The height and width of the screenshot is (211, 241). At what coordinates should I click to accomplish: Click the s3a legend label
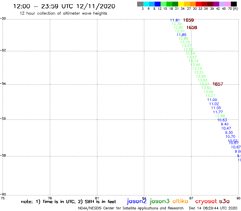click(x=224, y=201)
